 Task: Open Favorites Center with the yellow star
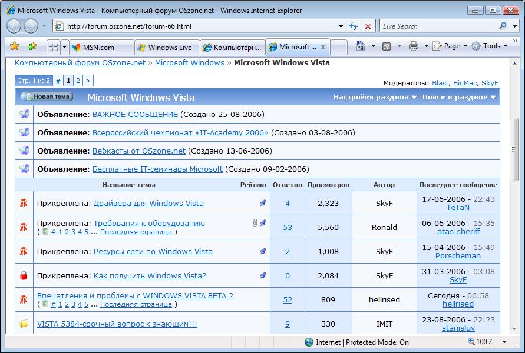(x=15, y=46)
